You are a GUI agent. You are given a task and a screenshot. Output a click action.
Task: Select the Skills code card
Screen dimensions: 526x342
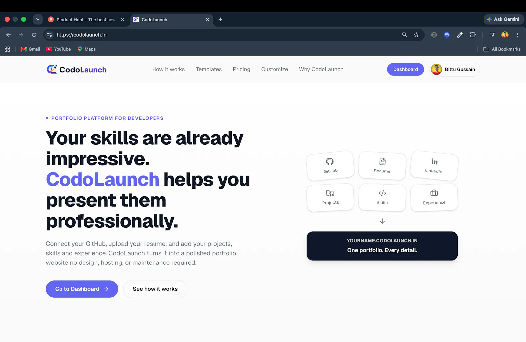(382, 197)
